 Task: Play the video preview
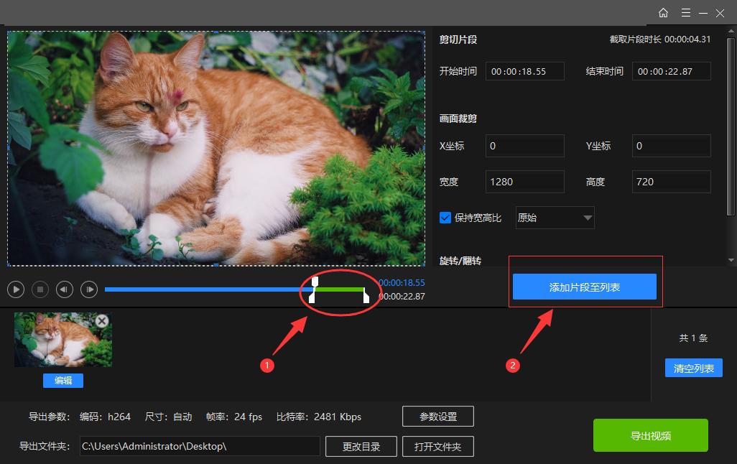(15, 289)
